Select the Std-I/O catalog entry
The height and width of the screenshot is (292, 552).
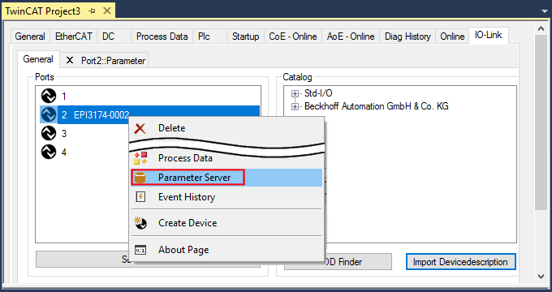[318, 93]
